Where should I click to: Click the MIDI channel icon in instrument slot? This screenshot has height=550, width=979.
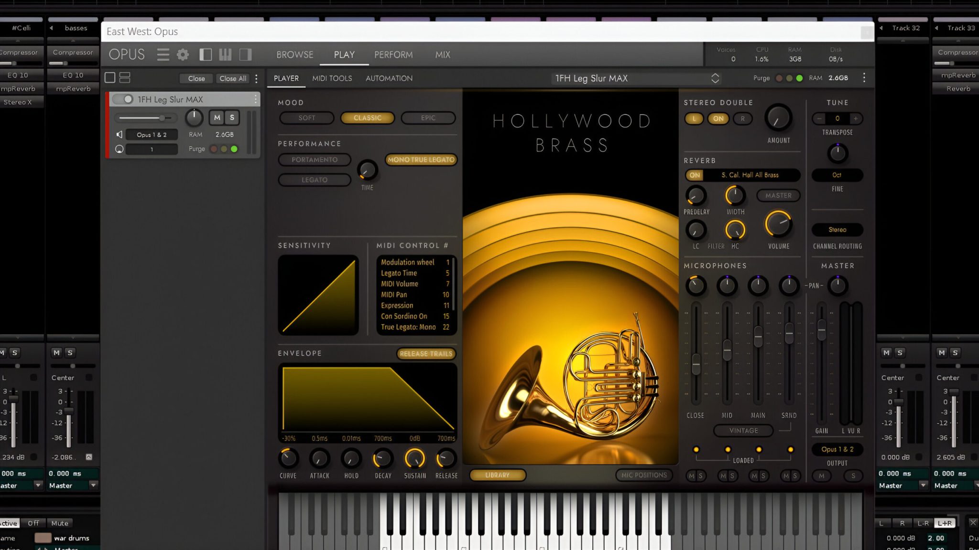pos(120,149)
